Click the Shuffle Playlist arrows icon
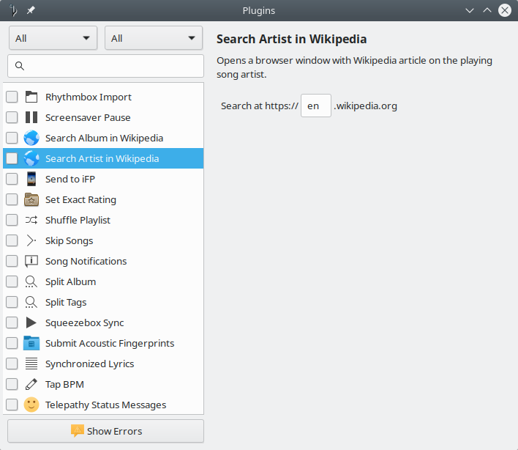This screenshot has height=450, width=518. pyautogui.click(x=31, y=220)
